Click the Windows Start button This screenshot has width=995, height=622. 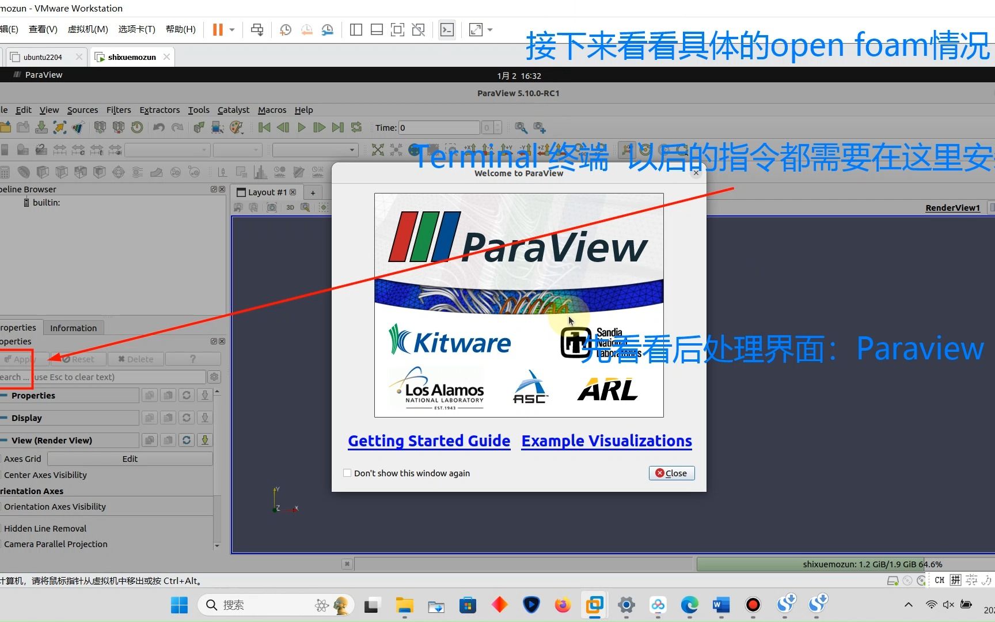pyautogui.click(x=179, y=605)
